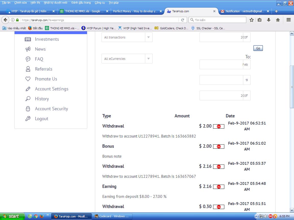This screenshot has width=294, height=220.
Task: Open the HYIP Forum bookmark
Action: tap(99, 28)
